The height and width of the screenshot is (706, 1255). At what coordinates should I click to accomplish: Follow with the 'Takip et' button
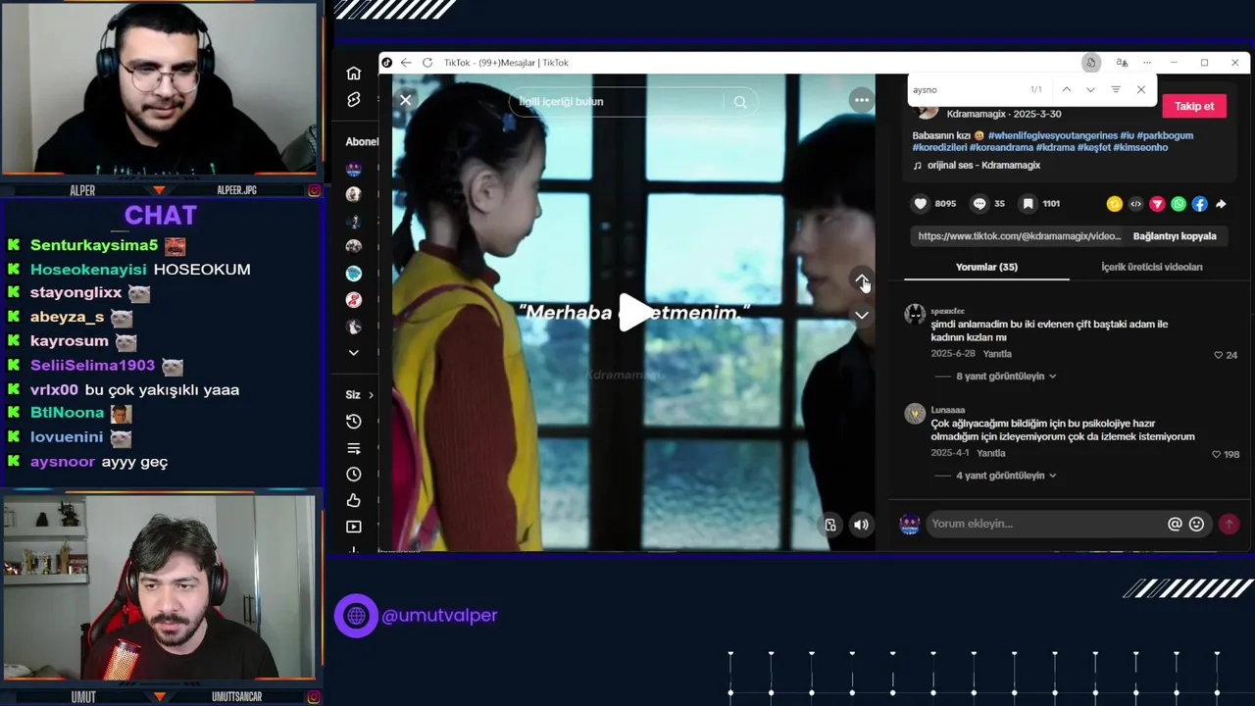1194,106
